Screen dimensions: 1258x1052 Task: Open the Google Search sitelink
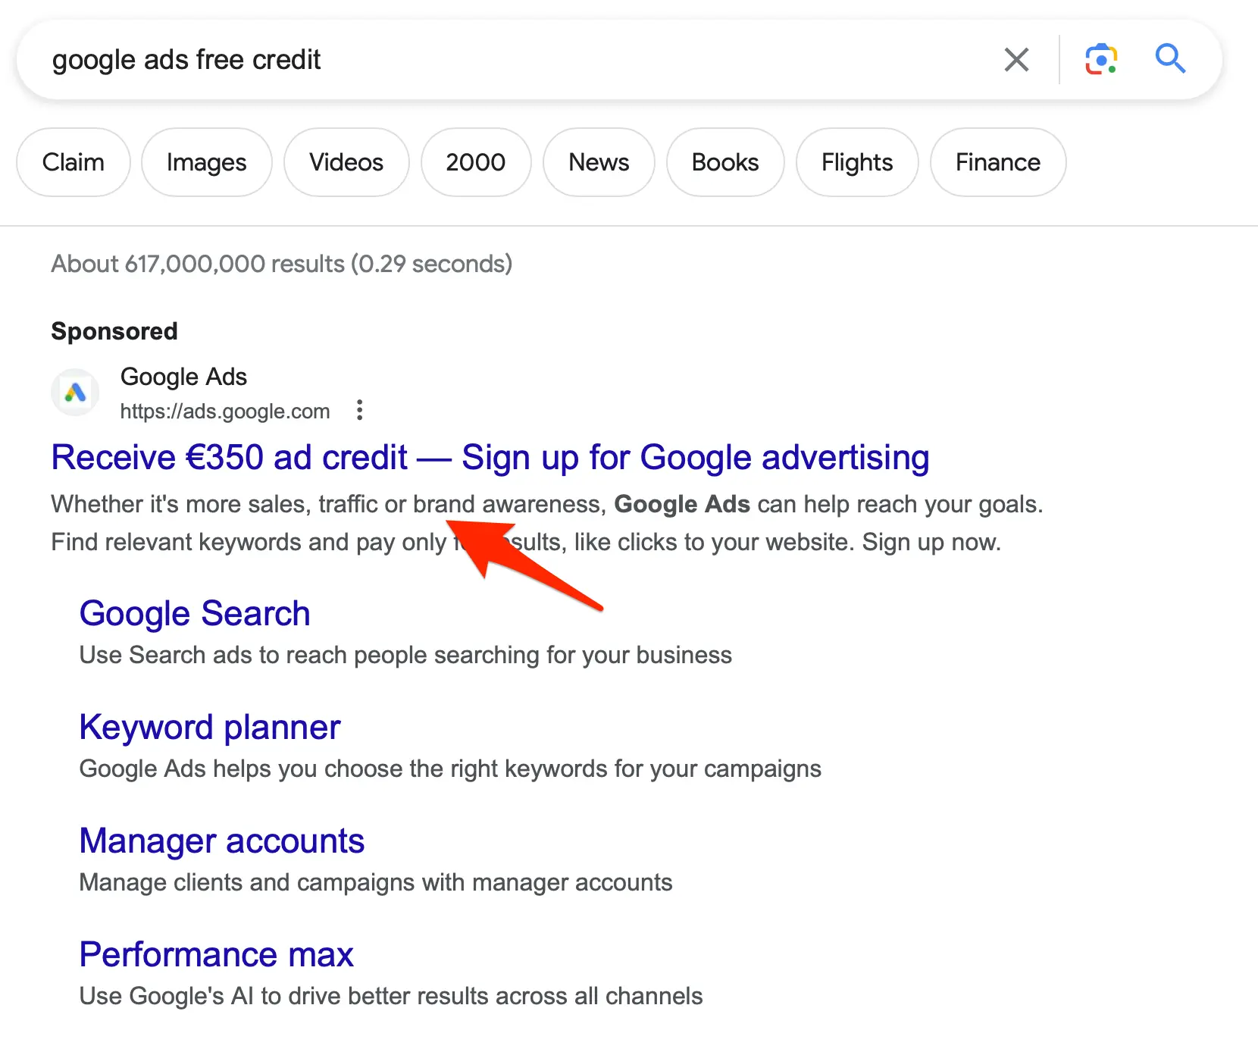tap(195, 613)
